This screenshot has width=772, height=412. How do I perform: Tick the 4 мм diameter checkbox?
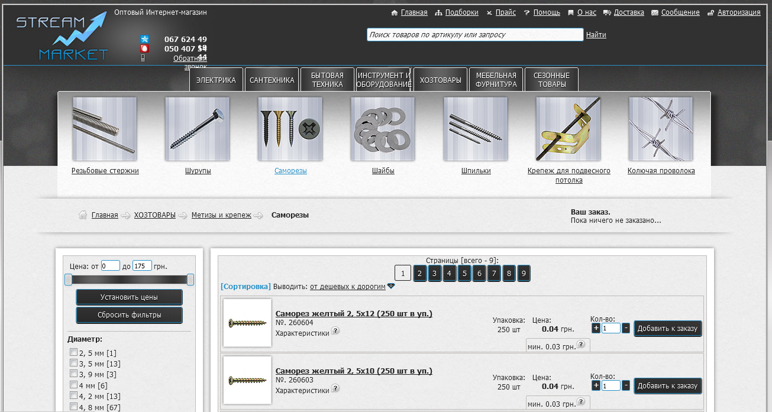[x=74, y=384]
